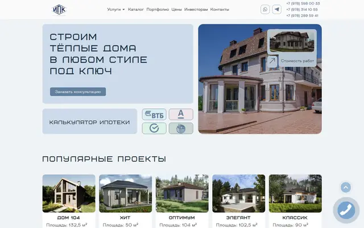Select the checkmark bank icon
The image size is (364, 228).
[154, 128]
